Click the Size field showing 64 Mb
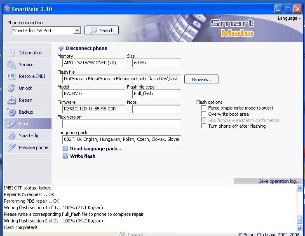 coord(156,63)
